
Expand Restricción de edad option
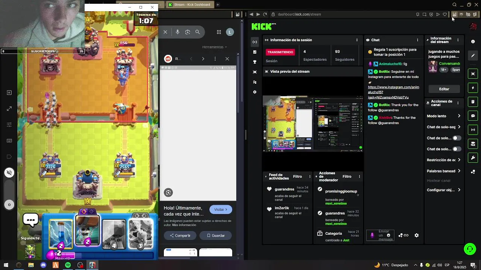coord(459,160)
